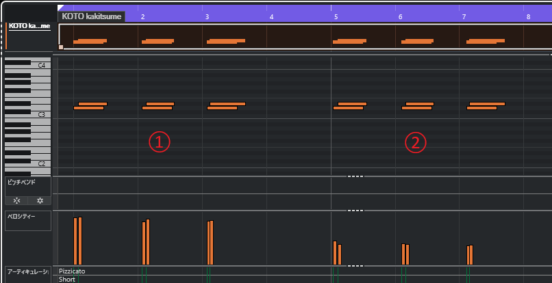552x283 pixels.
Task: Click the KOTO kakitsume part label in ruler
Action: [92, 16]
